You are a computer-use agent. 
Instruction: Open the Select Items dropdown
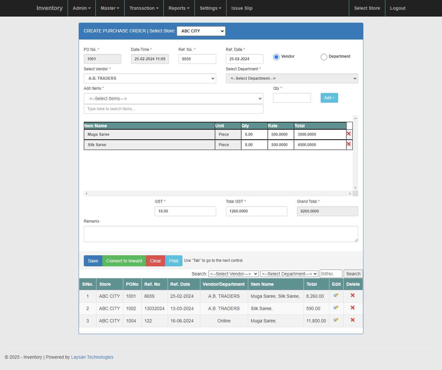click(x=173, y=98)
